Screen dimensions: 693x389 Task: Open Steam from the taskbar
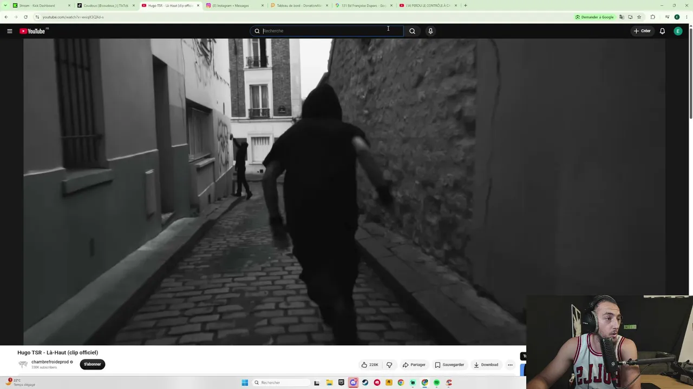coord(365,383)
